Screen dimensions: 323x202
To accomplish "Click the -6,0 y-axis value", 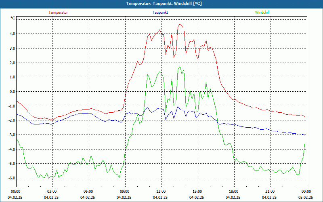I will click(11, 178).
